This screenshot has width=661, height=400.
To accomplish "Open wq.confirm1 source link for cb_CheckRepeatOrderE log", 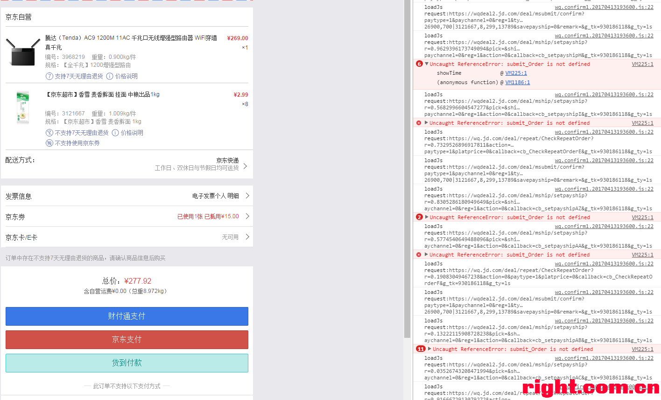I will click(x=604, y=132).
